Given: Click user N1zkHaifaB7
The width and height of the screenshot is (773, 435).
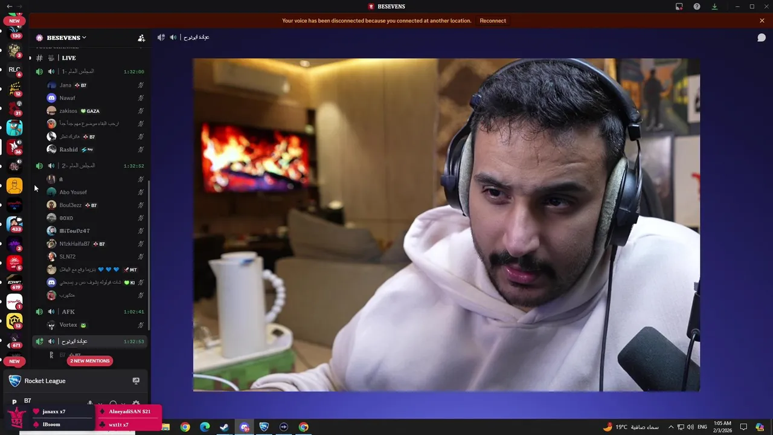Looking at the screenshot, I should pos(95,244).
